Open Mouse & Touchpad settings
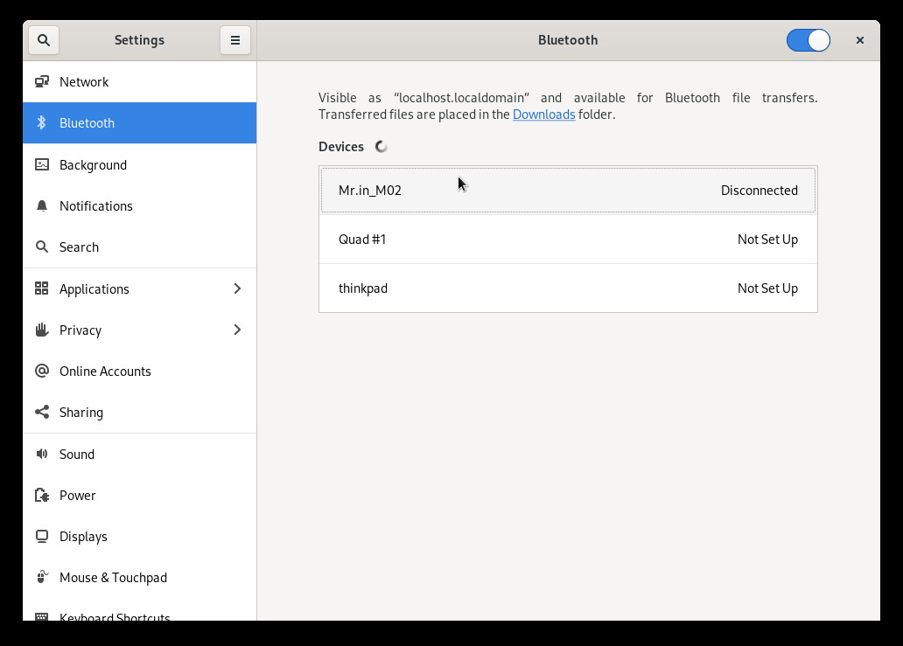Image resolution: width=903 pixels, height=646 pixels. point(113,578)
